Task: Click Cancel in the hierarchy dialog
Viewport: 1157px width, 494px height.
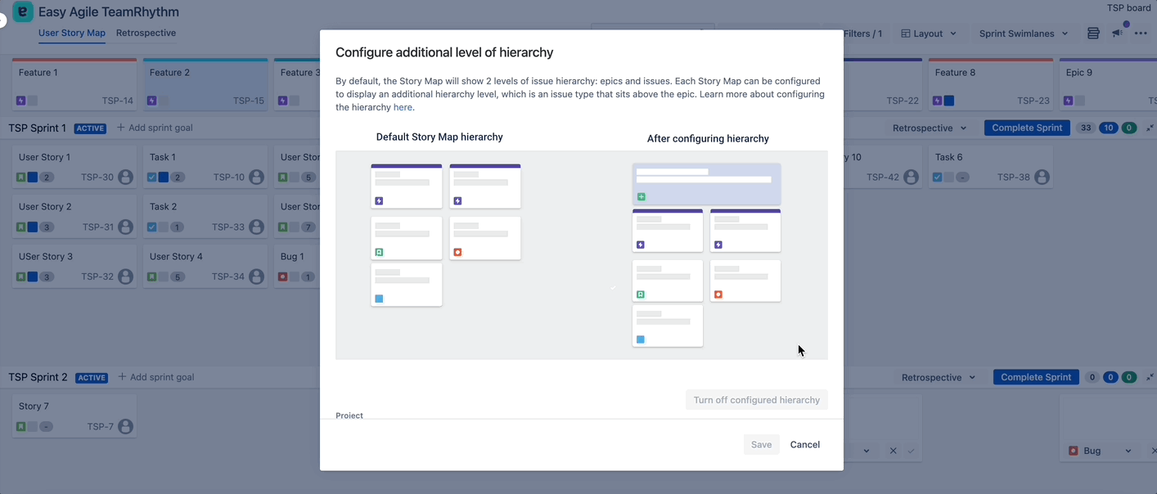Action: pyautogui.click(x=804, y=445)
